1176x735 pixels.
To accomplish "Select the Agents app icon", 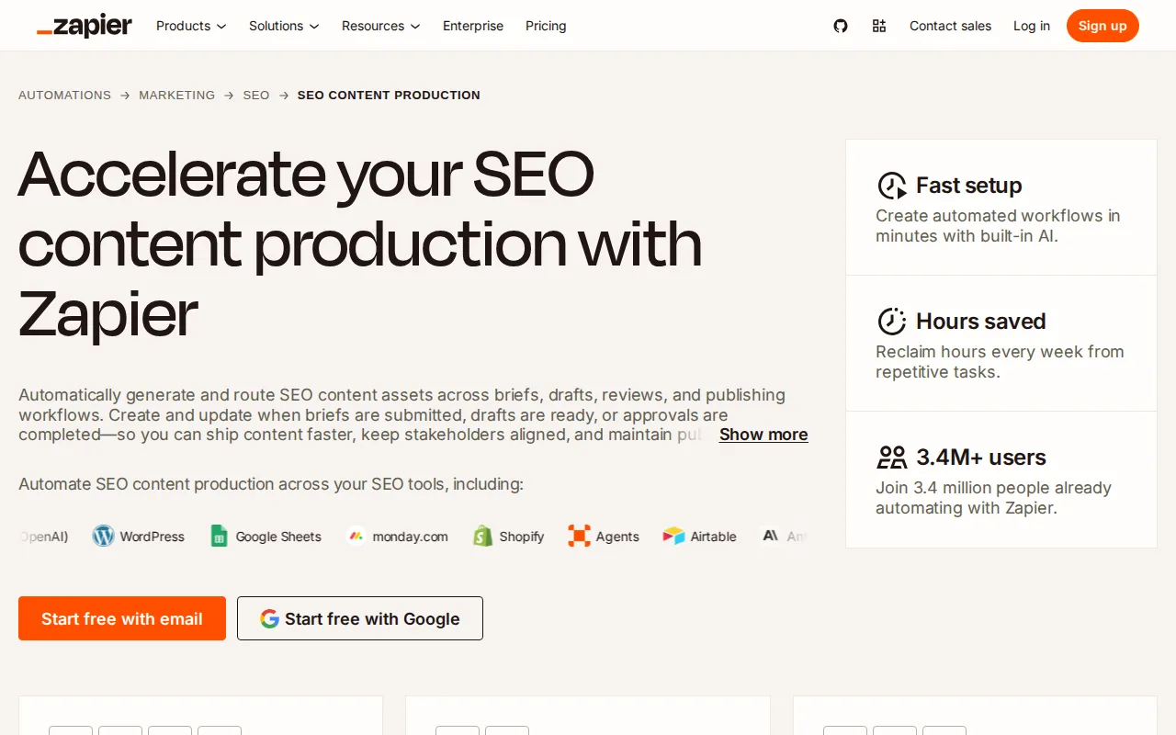I will point(579,536).
